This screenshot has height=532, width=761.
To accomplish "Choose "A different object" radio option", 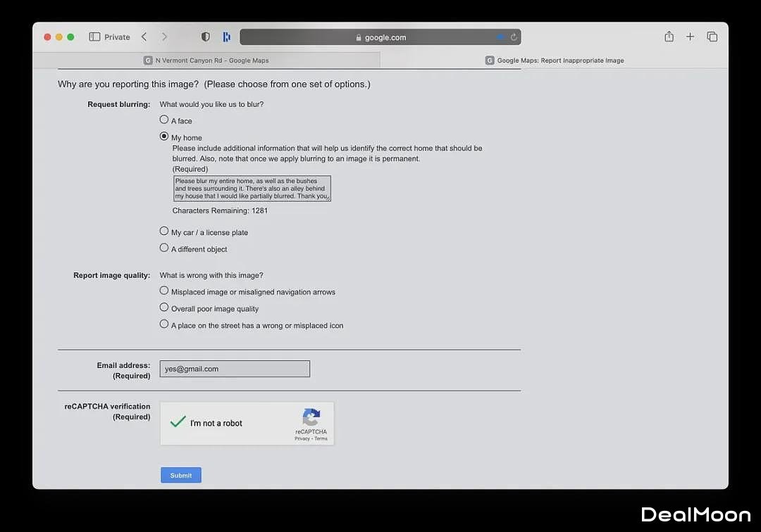I will [x=164, y=248].
